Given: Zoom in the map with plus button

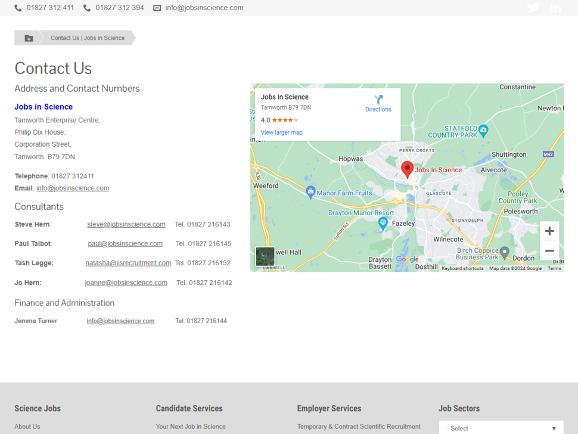Looking at the screenshot, I should pos(549,231).
